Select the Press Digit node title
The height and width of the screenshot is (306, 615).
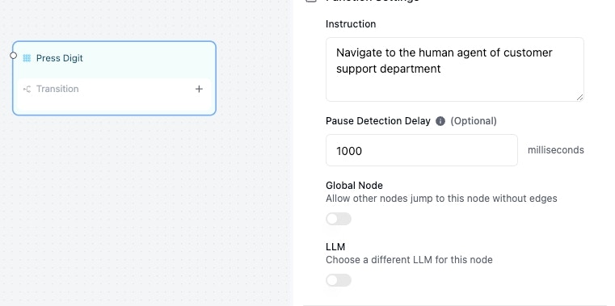60,58
